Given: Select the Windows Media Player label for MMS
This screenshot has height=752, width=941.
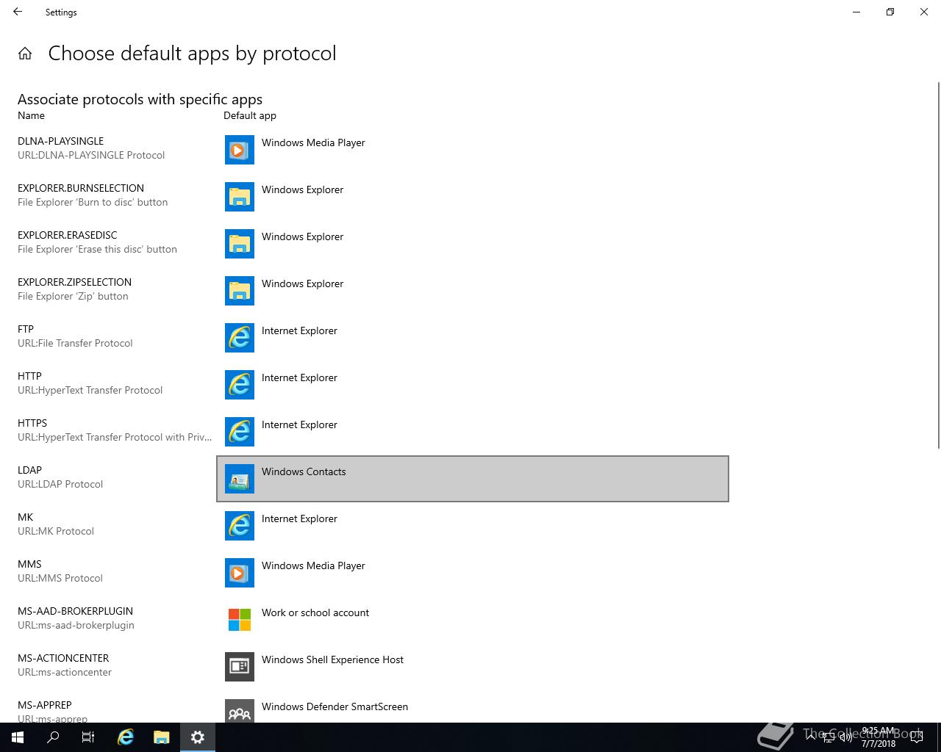Looking at the screenshot, I should tap(313, 565).
